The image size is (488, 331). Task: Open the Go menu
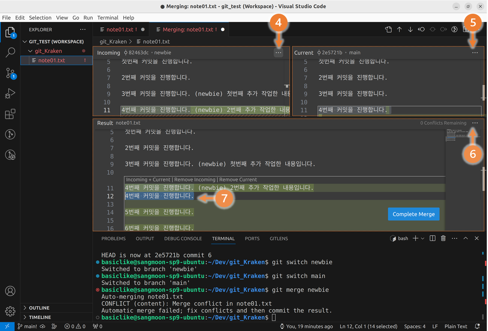(76, 18)
